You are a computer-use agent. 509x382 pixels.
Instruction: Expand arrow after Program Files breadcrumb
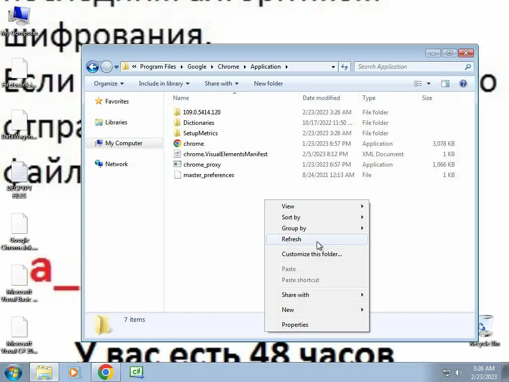coord(181,67)
